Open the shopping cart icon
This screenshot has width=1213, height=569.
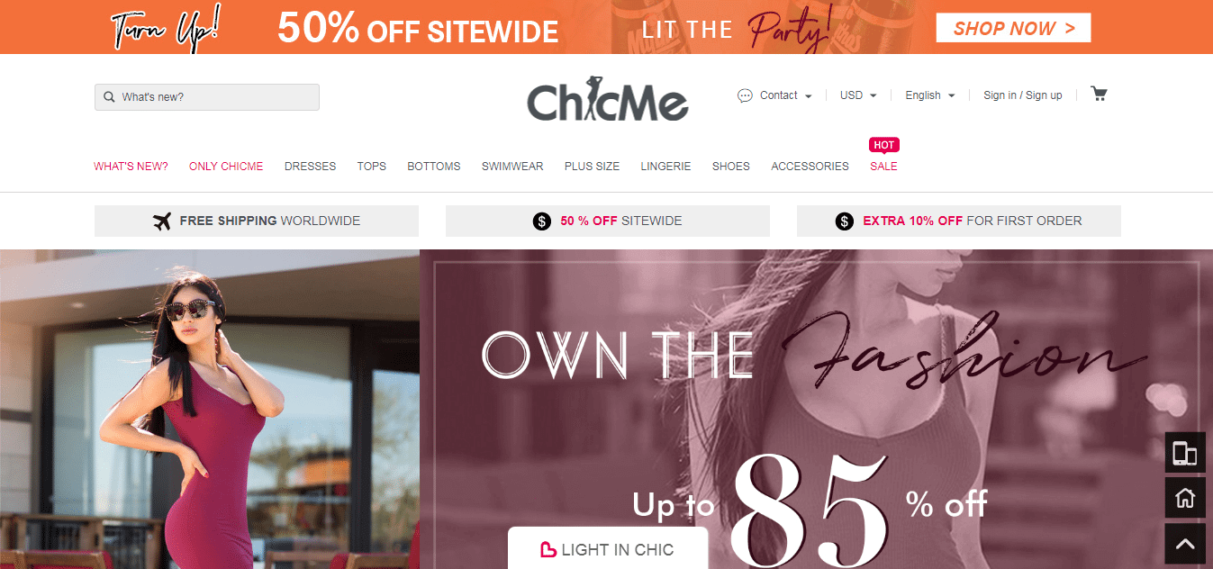click(x=1099, y=94)
